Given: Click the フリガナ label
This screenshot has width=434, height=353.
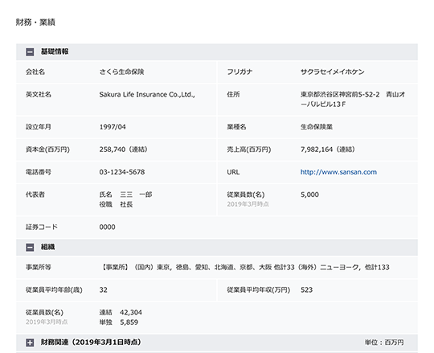Looking at the screenshot, I should (240, 72).
